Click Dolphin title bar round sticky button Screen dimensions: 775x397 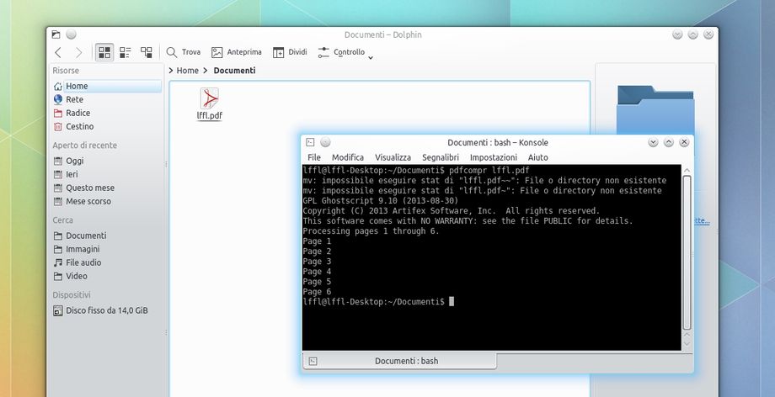pyautogui.click(x=71, y=34)
